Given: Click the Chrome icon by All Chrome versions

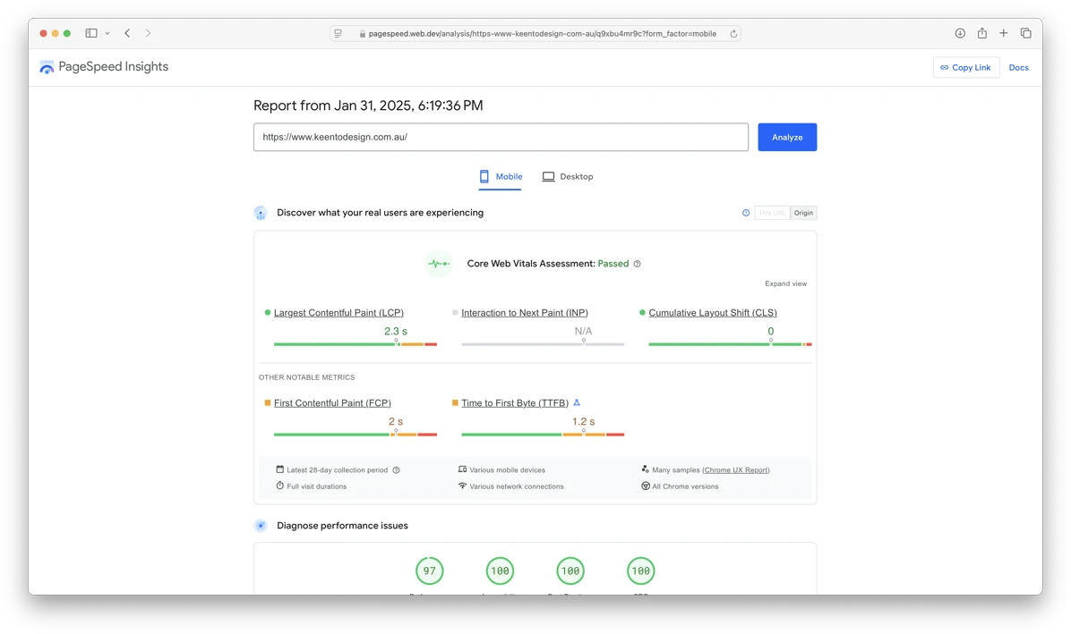Looking at the screenshot, I should click(646, 486).
